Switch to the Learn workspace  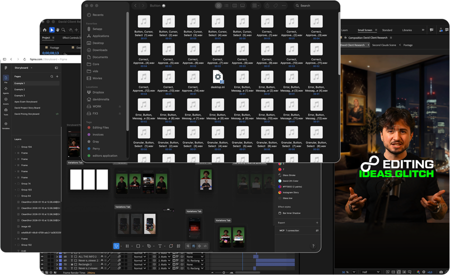pos(344,30)
